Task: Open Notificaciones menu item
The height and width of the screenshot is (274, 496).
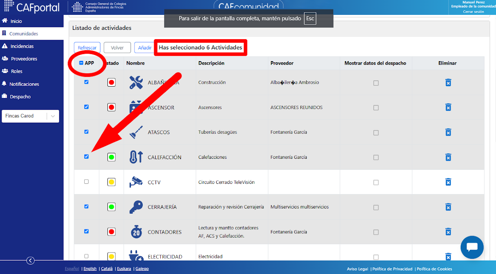Action: pyautogui.click(x=24, y=84)
